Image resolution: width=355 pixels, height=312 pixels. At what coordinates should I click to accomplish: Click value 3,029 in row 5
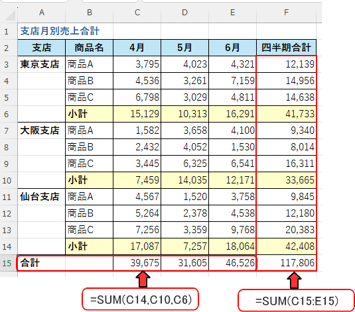tap(184, 97)
